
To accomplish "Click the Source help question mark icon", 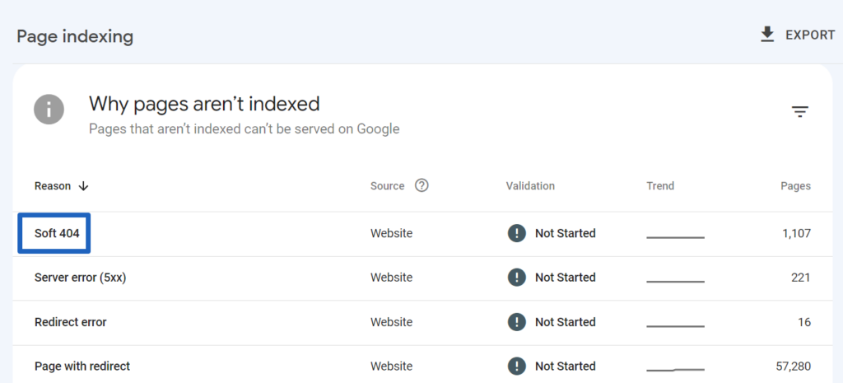I will point(421,185).
